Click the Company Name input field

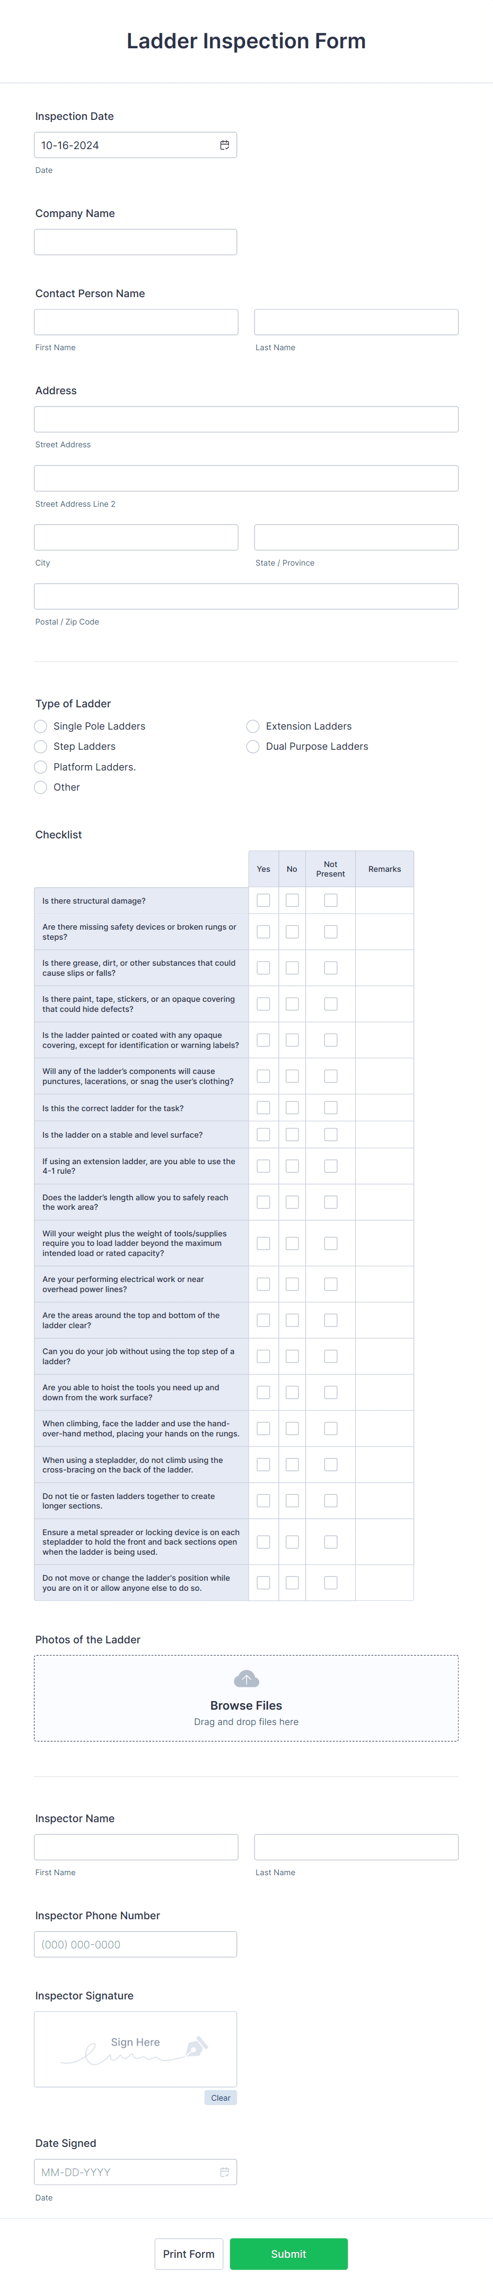(134, 241)
